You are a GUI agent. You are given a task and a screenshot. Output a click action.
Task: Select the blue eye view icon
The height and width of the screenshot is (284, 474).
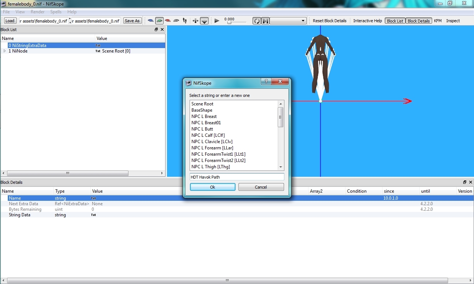coord(151,21)
